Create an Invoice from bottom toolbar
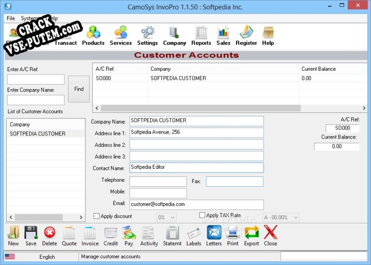 (x=90, y=236)
